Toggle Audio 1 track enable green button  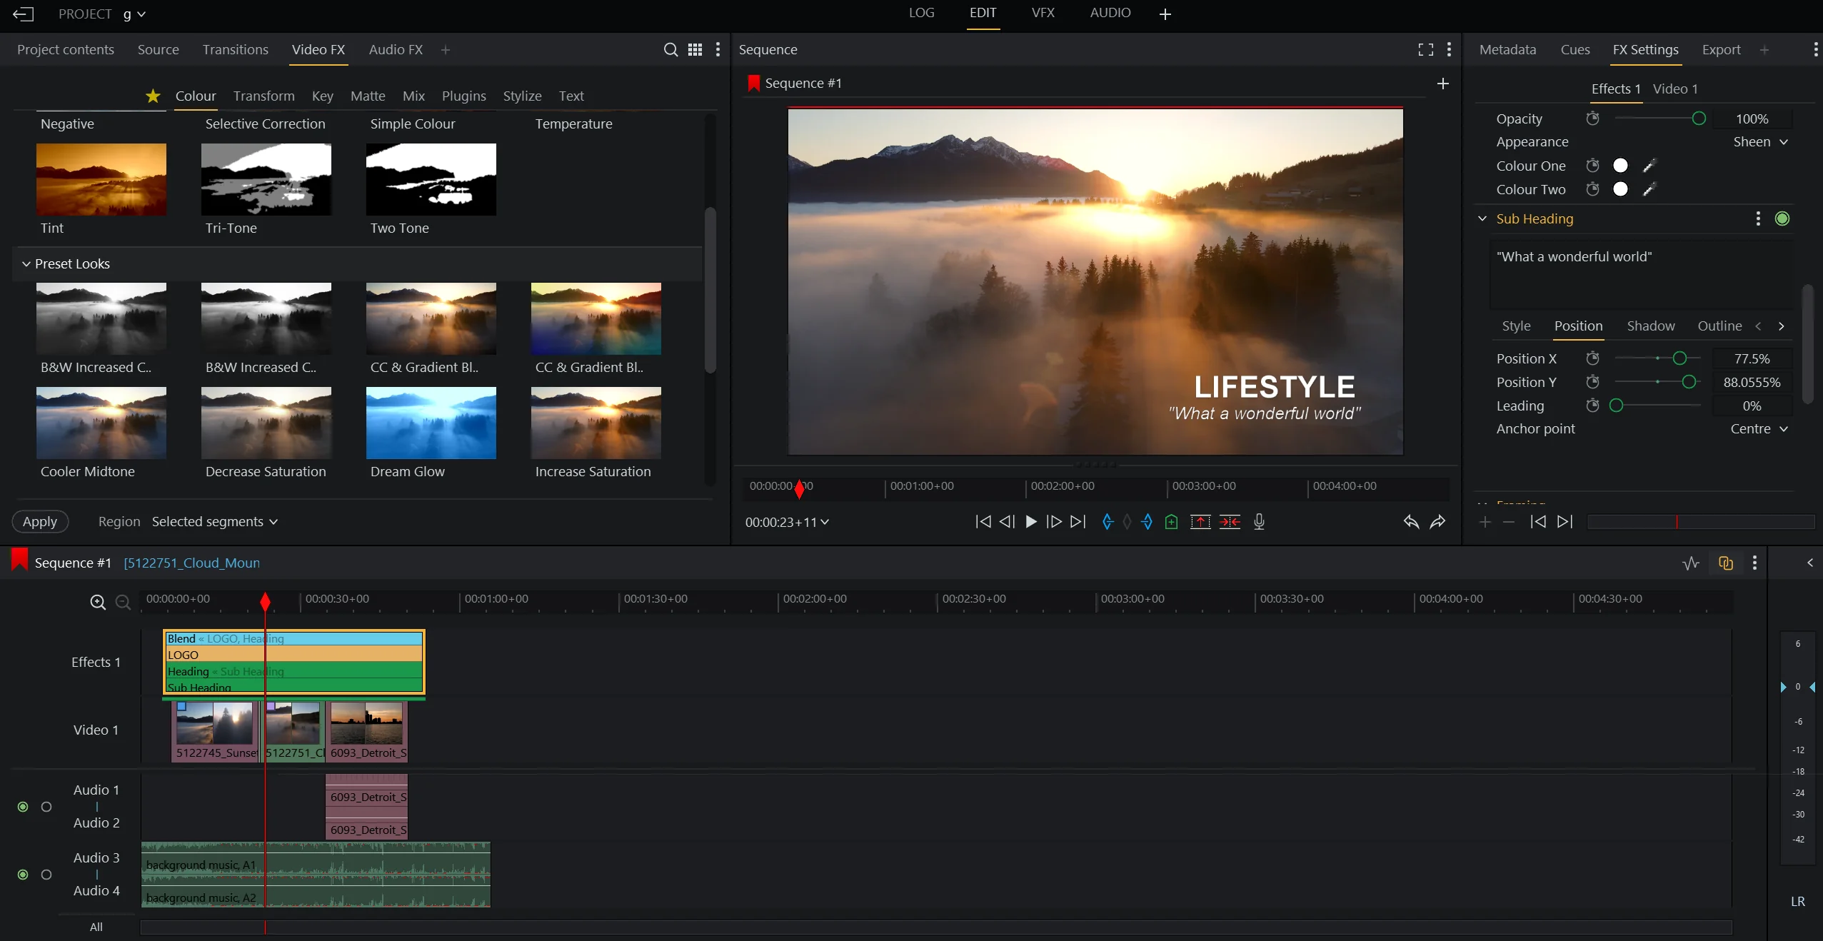point(23,807)
